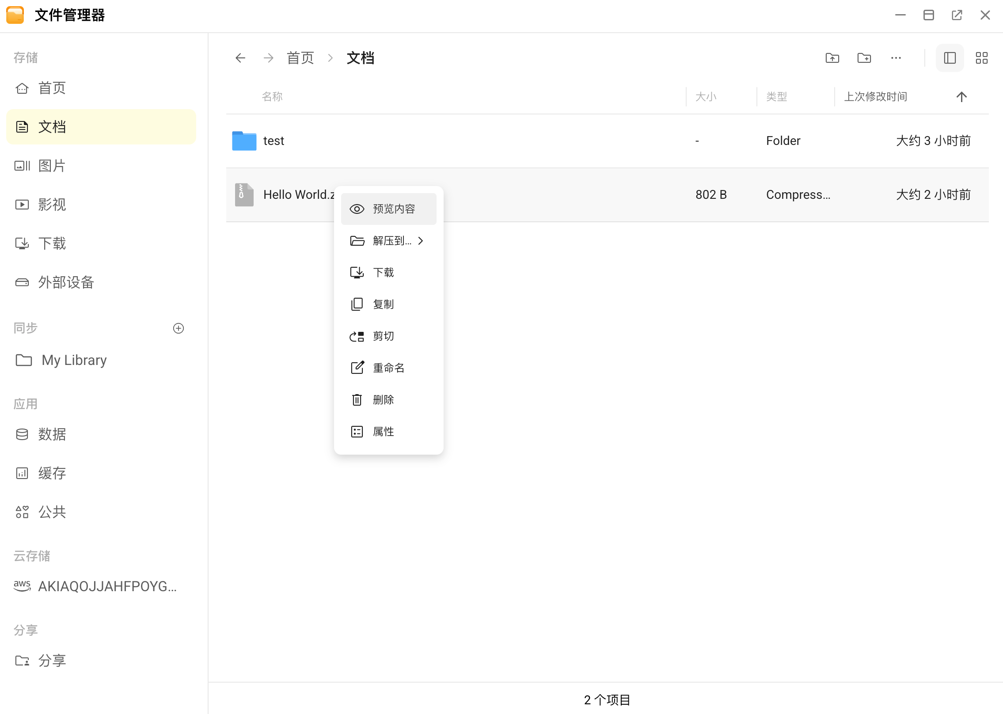
Task: Choose 属性 from context menu
Action: pos(389,432)
